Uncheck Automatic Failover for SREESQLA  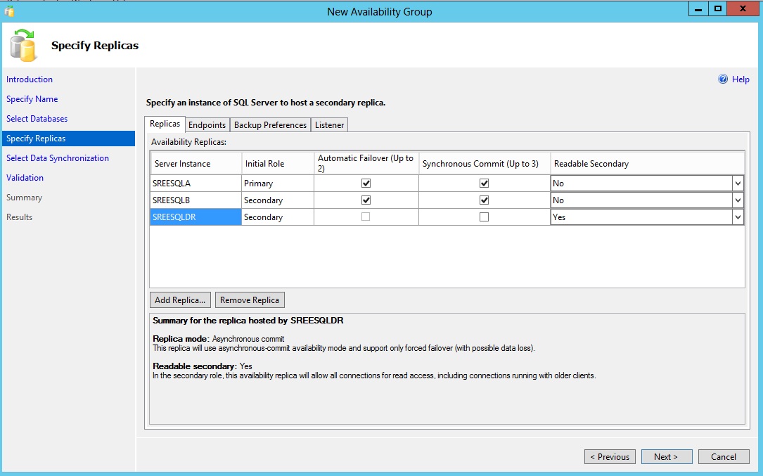pyautogui.click(x=366, y=184)
